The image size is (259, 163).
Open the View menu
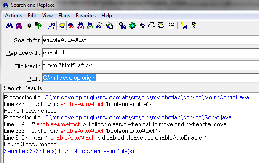click(x=47, y=16)
